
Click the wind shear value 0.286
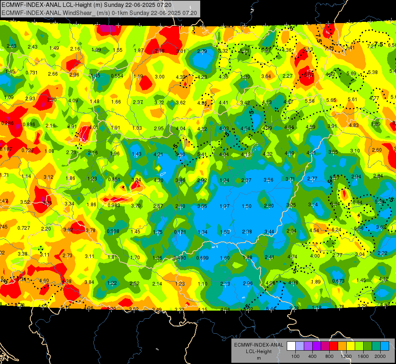click(x=8, y=123)
